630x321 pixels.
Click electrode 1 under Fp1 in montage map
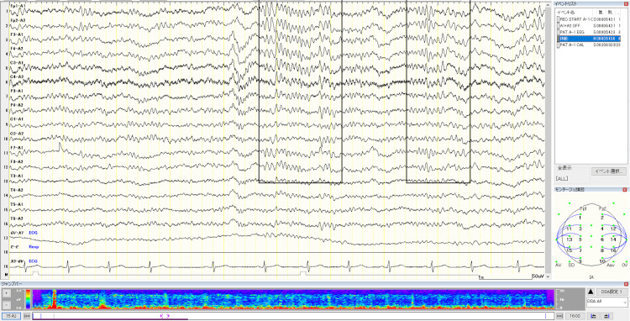coord(580,218)
